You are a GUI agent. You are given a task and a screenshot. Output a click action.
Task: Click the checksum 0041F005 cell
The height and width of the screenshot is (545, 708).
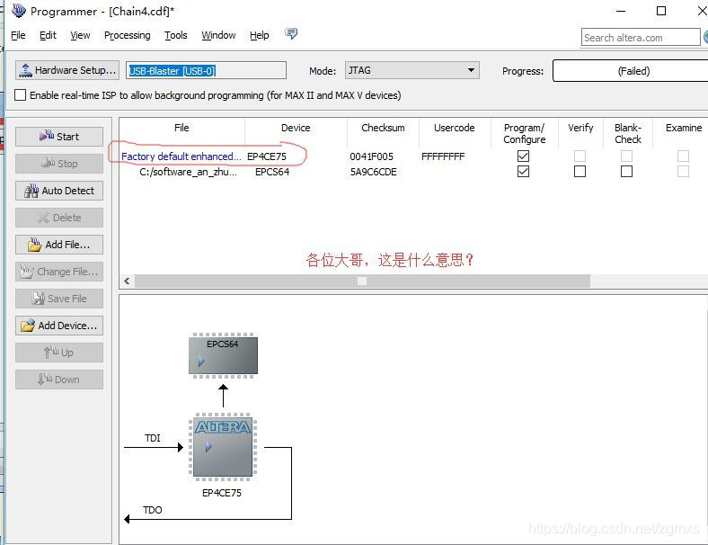click(372, 156)
